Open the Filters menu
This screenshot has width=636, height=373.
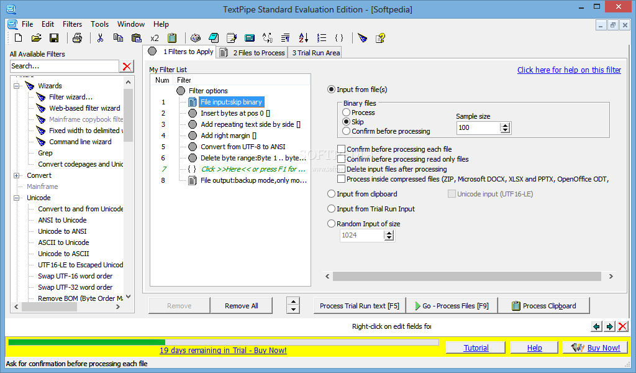(72, 24)
